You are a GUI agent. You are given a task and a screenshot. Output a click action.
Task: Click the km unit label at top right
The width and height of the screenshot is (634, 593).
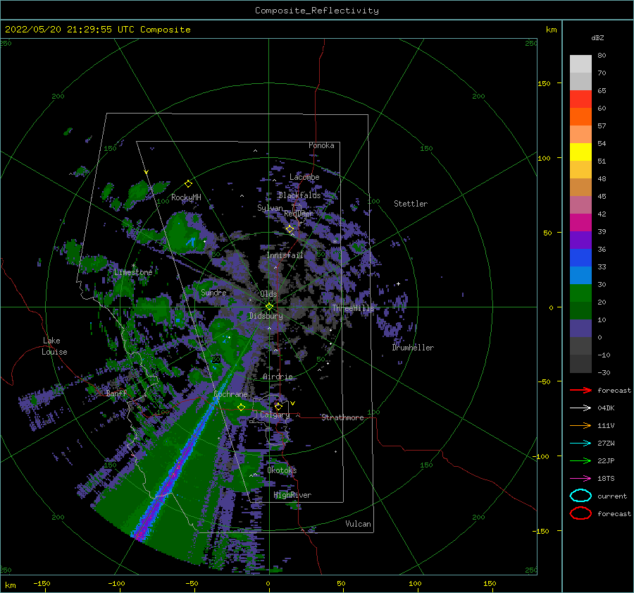coord(552,30)
